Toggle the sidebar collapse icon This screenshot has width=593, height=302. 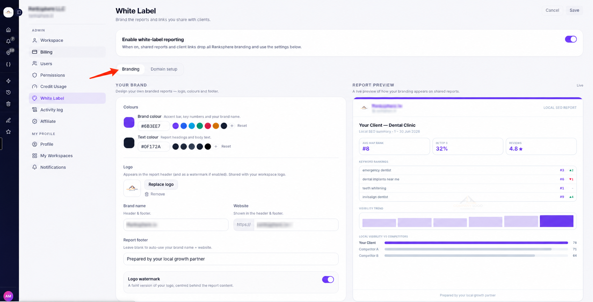(19, 12)
